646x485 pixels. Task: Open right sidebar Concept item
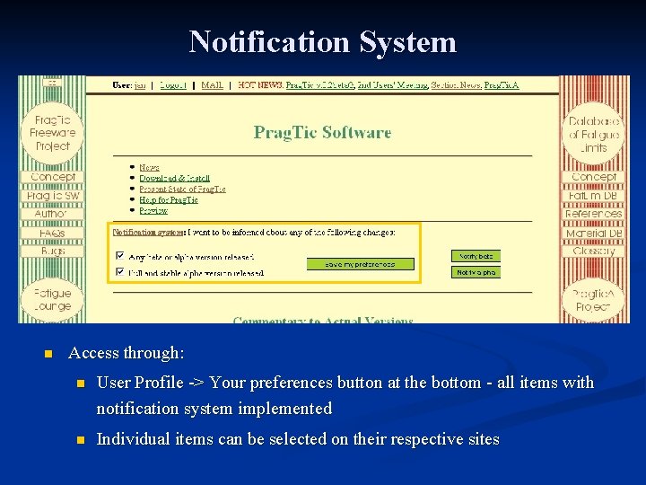(593, 177)
